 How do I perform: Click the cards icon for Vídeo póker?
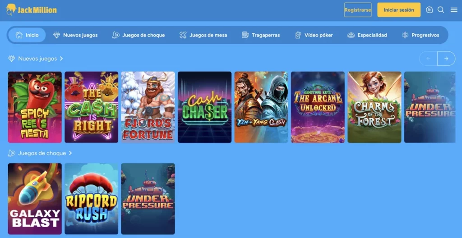tap(298, 35)
